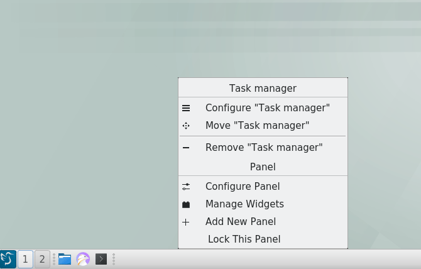Open the Falkon browser from the panel
The width and height of the screenshot is (421, 269).
click(83, 259)
